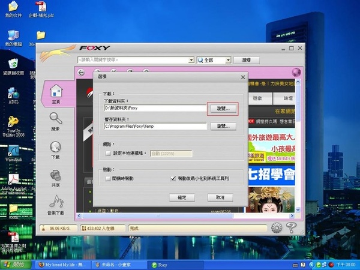The height and width of the screenshot is (270, 360).
Task: Close the 選項 options dialog
Action: pyautogui.click(x=243, y=77)
